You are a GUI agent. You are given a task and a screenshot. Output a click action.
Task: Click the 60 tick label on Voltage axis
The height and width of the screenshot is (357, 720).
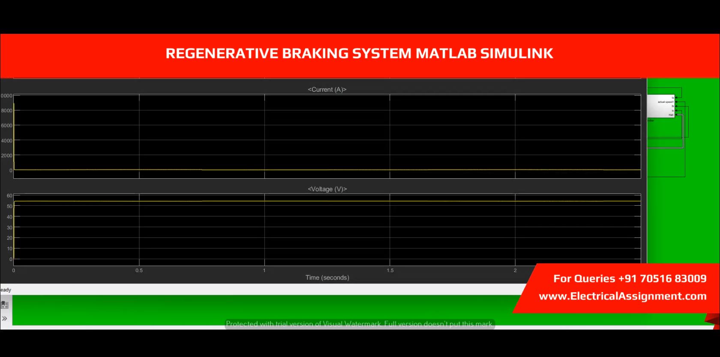[x=9, y=195]
